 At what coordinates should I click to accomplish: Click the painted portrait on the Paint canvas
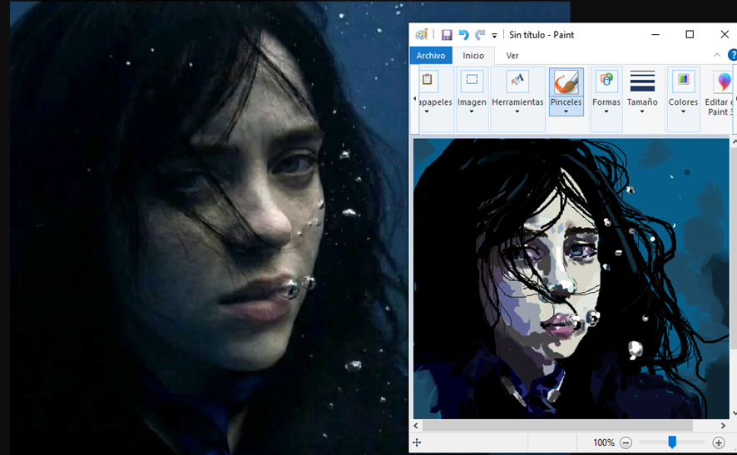point(571,279)
